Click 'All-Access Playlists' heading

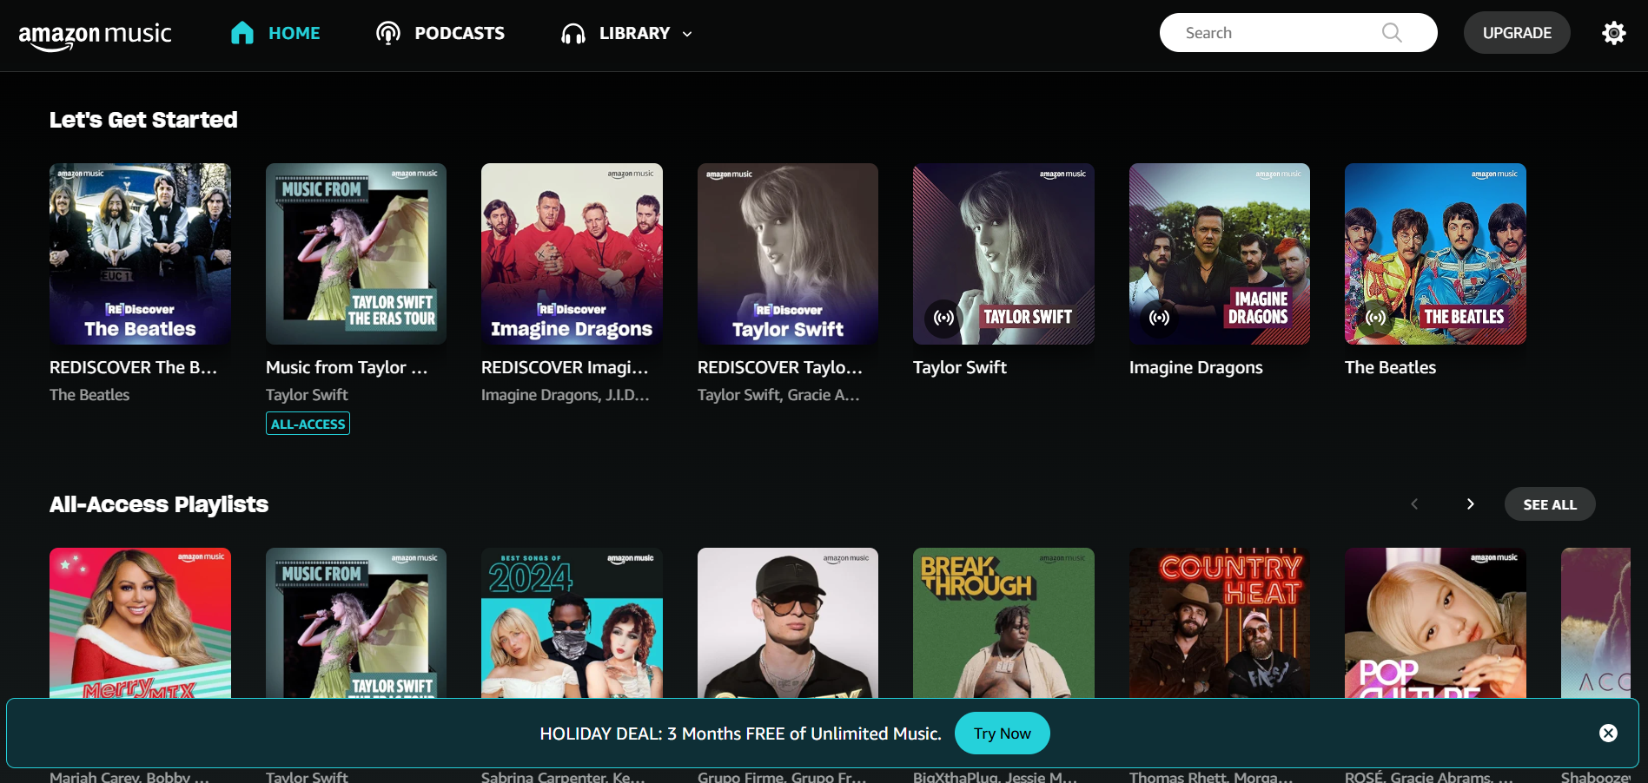159,504
